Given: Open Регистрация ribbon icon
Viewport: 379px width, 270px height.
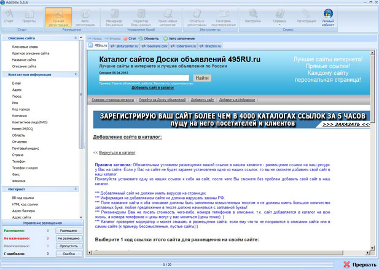Looking at the screenshot, I should [x=306, y=17].
